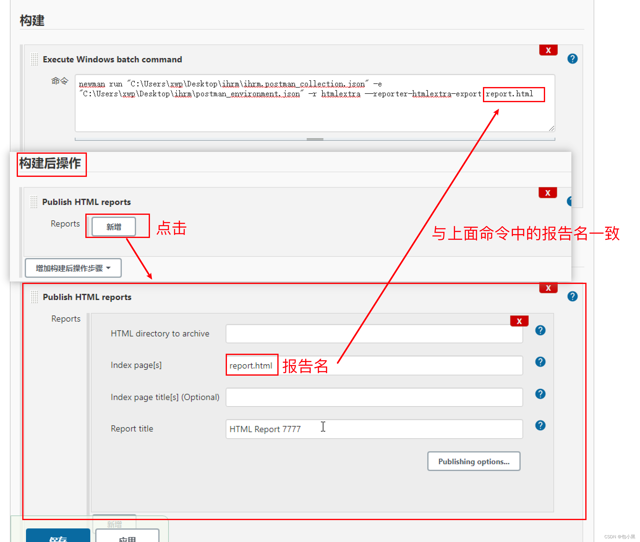
Task: Click drag handle beside Execute Windows batch command
Action: coord(34,59)
